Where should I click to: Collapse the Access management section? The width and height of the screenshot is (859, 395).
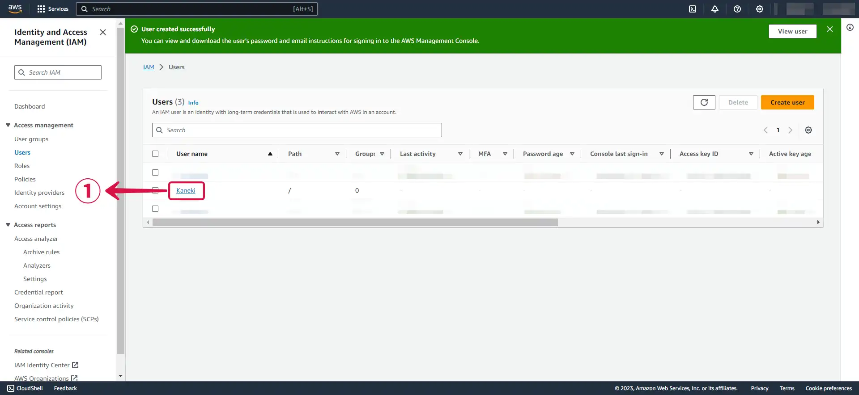8,125
